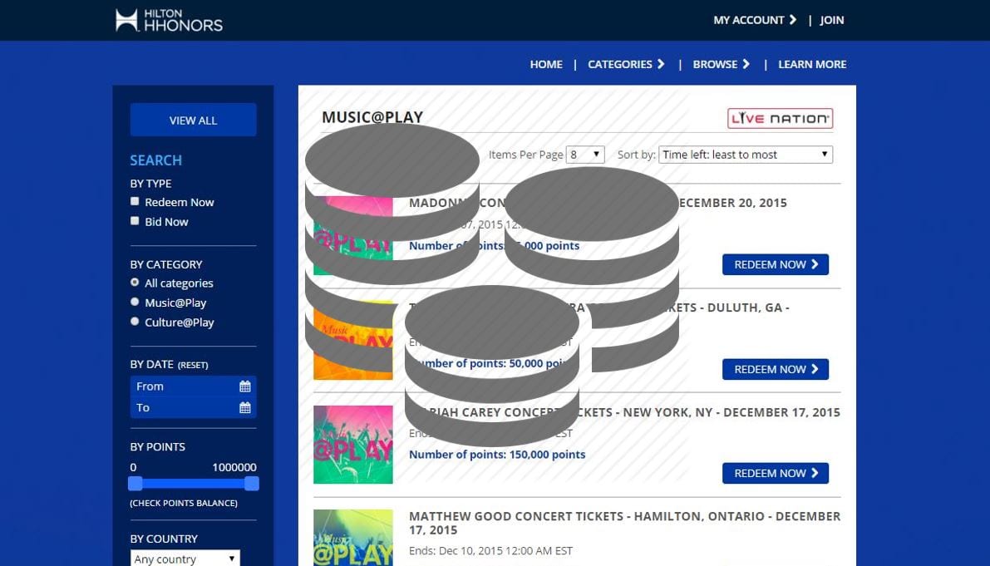Click the Hilton HHonors logo
The image size is (990, 566).
pos(169,20)
